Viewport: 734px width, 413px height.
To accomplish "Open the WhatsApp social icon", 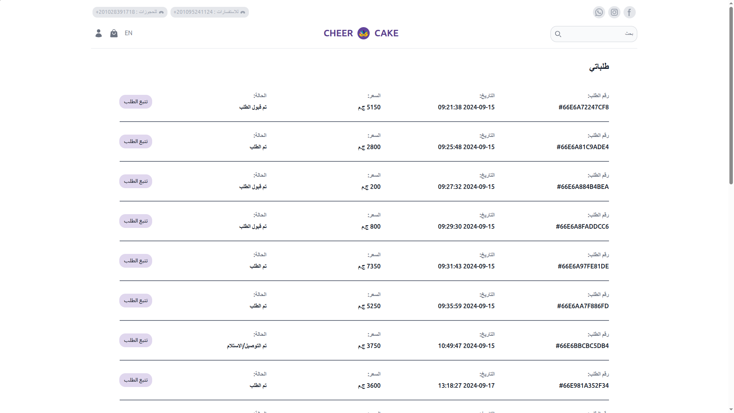I will pyautogui.click(x=599, y=12).
